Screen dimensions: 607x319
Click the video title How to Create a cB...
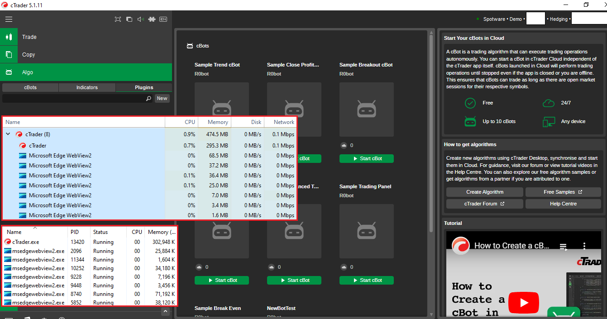[511, 246]
